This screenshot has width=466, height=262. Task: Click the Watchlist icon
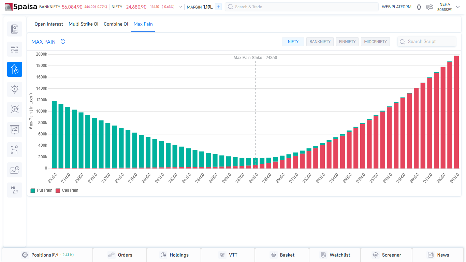[324, 255]
